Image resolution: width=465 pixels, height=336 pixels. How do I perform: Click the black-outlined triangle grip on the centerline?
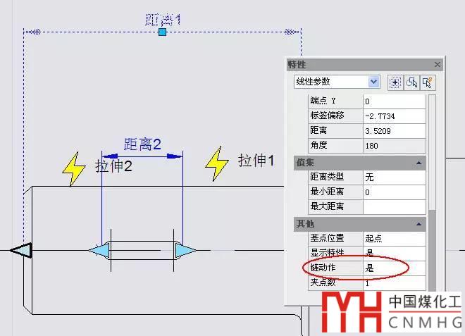point(20,250)
